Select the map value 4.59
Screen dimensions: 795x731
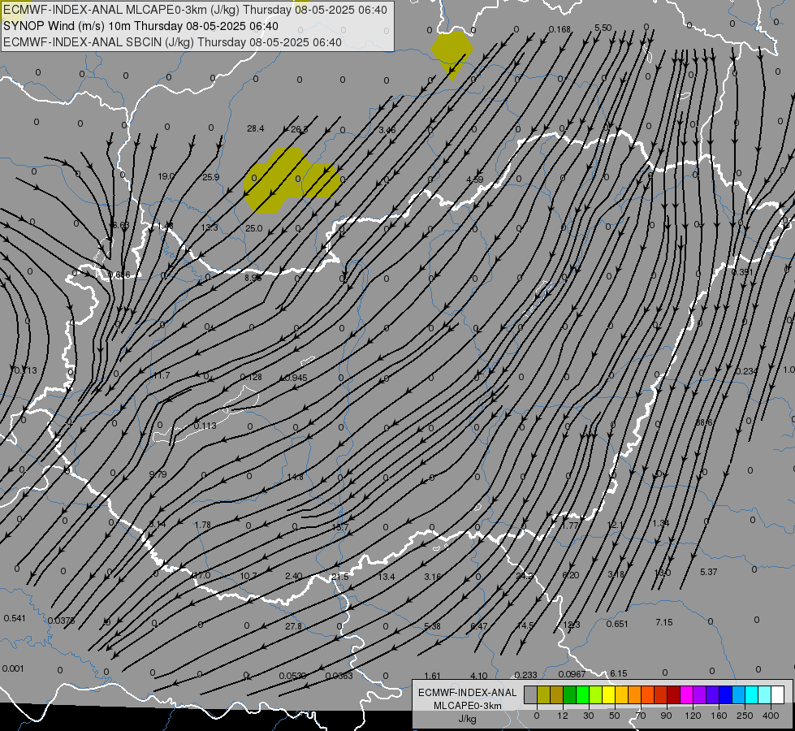tap(474, 180)
